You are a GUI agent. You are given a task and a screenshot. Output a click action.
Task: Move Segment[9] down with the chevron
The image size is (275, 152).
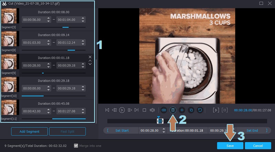[x=90, y=64]
